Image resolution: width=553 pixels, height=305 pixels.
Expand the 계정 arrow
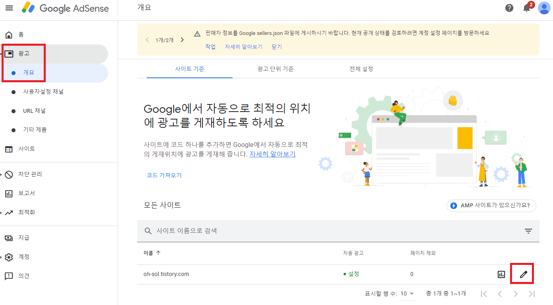(x=1, y=257)
